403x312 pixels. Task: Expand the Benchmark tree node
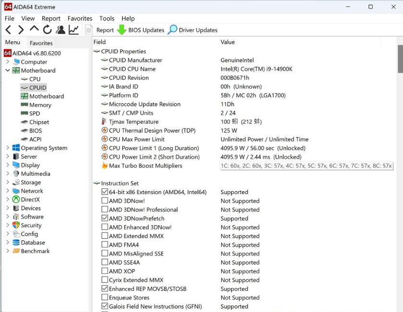tap(8, 251)
